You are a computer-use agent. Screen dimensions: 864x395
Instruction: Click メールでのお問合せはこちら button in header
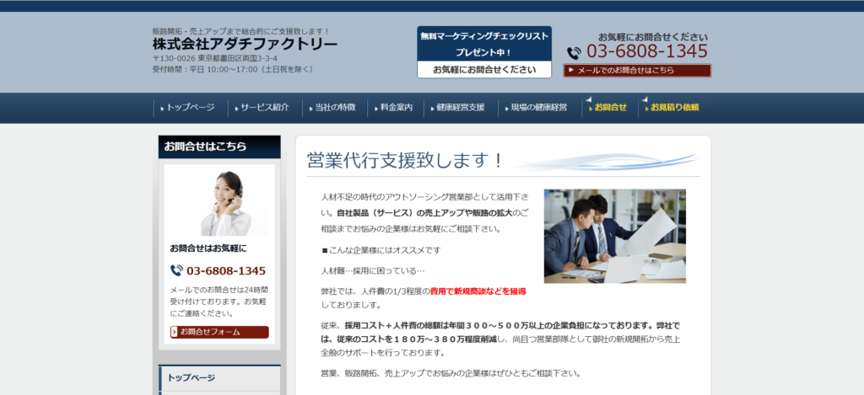tap(637, 71)
